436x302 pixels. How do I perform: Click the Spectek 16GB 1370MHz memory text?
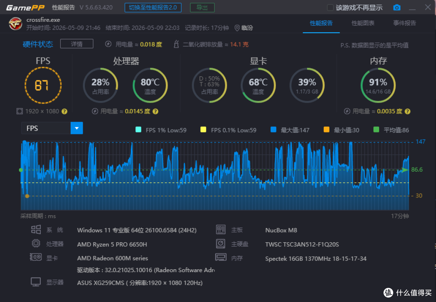click(316, 259)
